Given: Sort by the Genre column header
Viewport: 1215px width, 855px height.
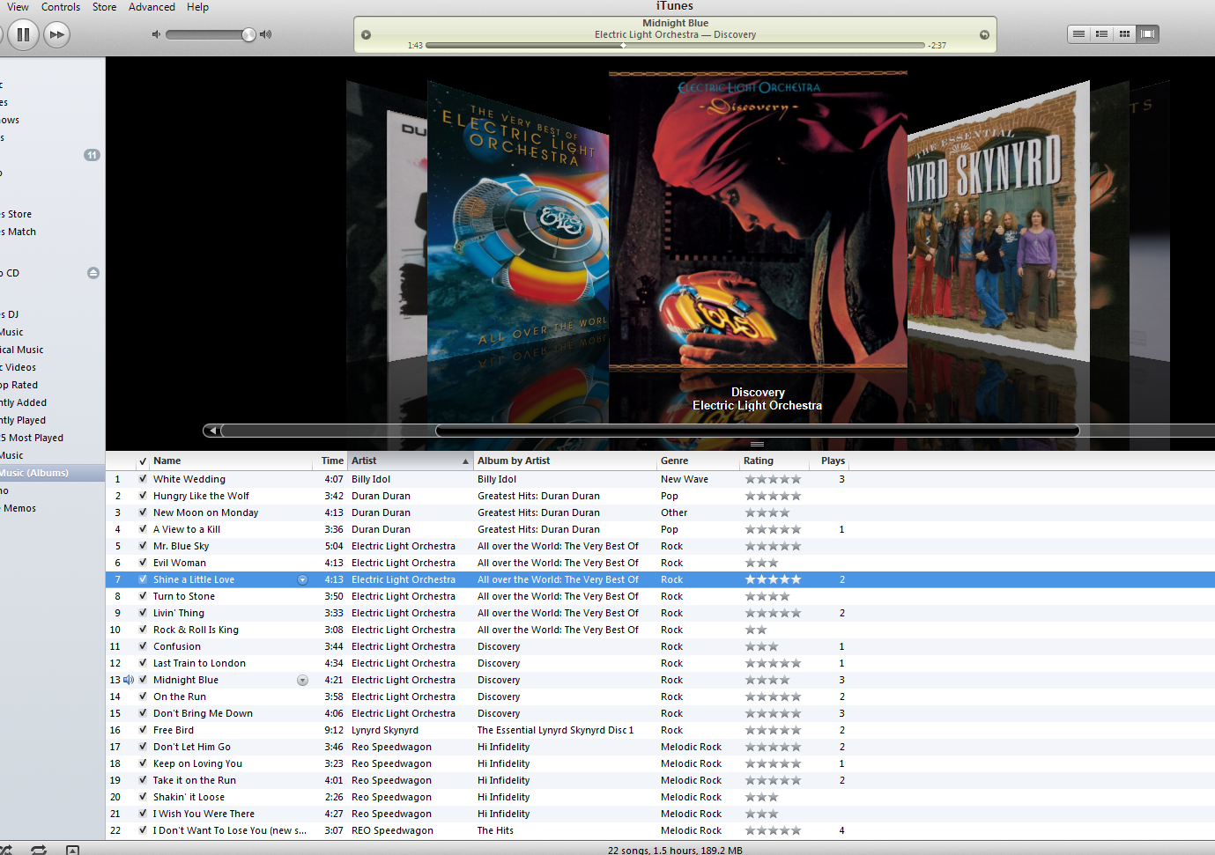Looking at the screenshot, I should coord(698,461).
